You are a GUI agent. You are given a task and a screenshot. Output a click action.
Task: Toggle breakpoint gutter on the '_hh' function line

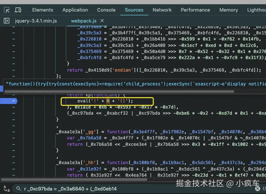(14, 163)
